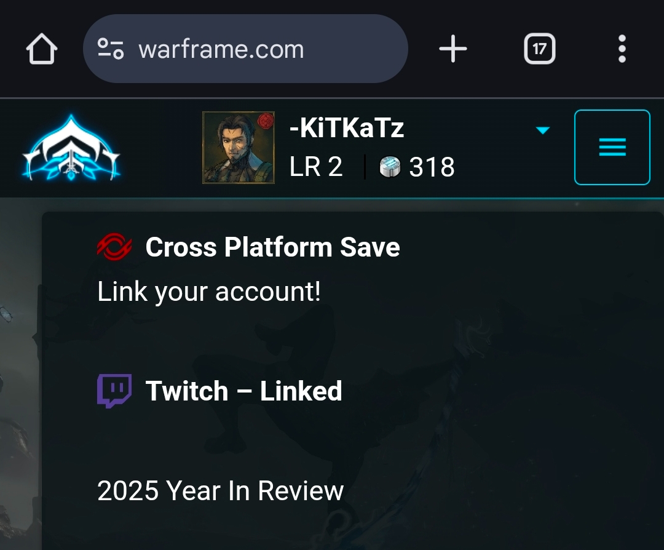Click the warframe.com address field
This screenshot has height=550, width=664.
coord(245,49)
